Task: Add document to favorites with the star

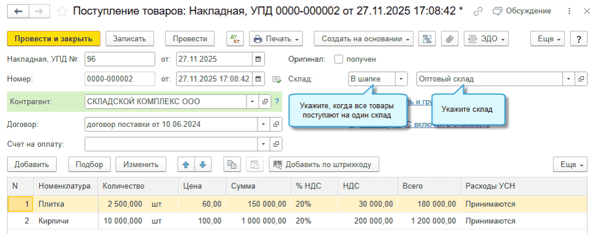Action: pyautogui.click(x=64, y=11)
